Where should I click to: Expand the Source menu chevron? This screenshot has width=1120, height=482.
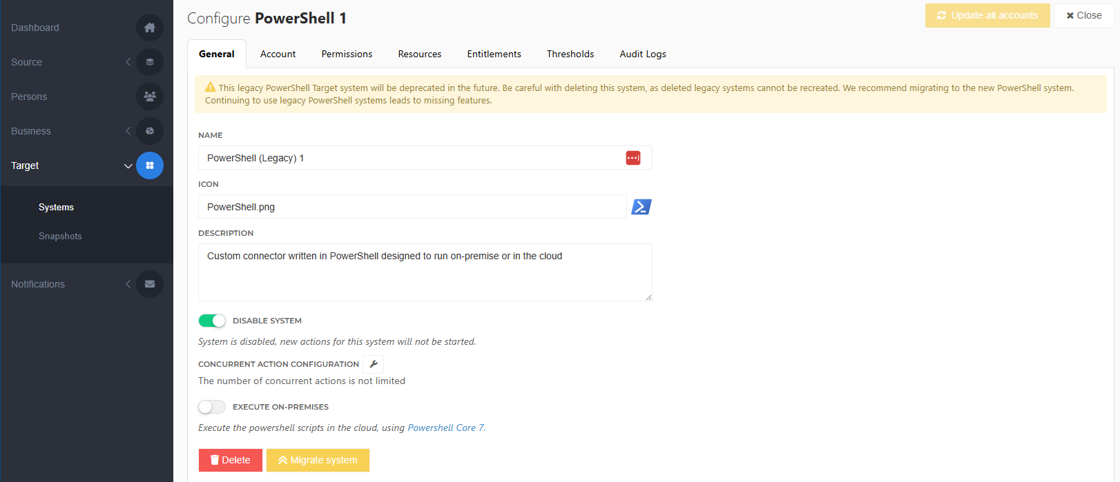click(128, 62)
